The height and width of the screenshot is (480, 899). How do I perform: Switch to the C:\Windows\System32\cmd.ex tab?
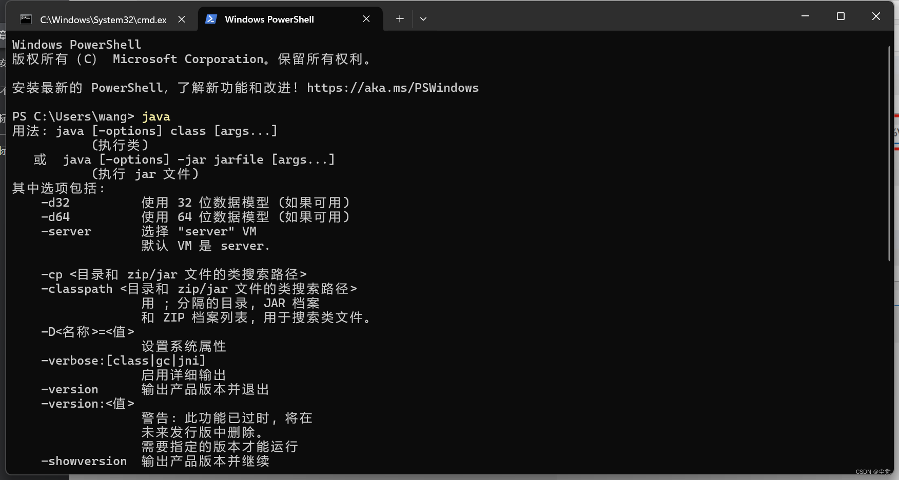click(103, 19)
